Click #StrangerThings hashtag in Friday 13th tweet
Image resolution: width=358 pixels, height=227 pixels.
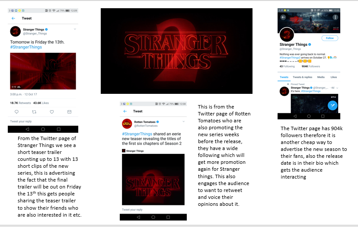click(x=26, y=47)
